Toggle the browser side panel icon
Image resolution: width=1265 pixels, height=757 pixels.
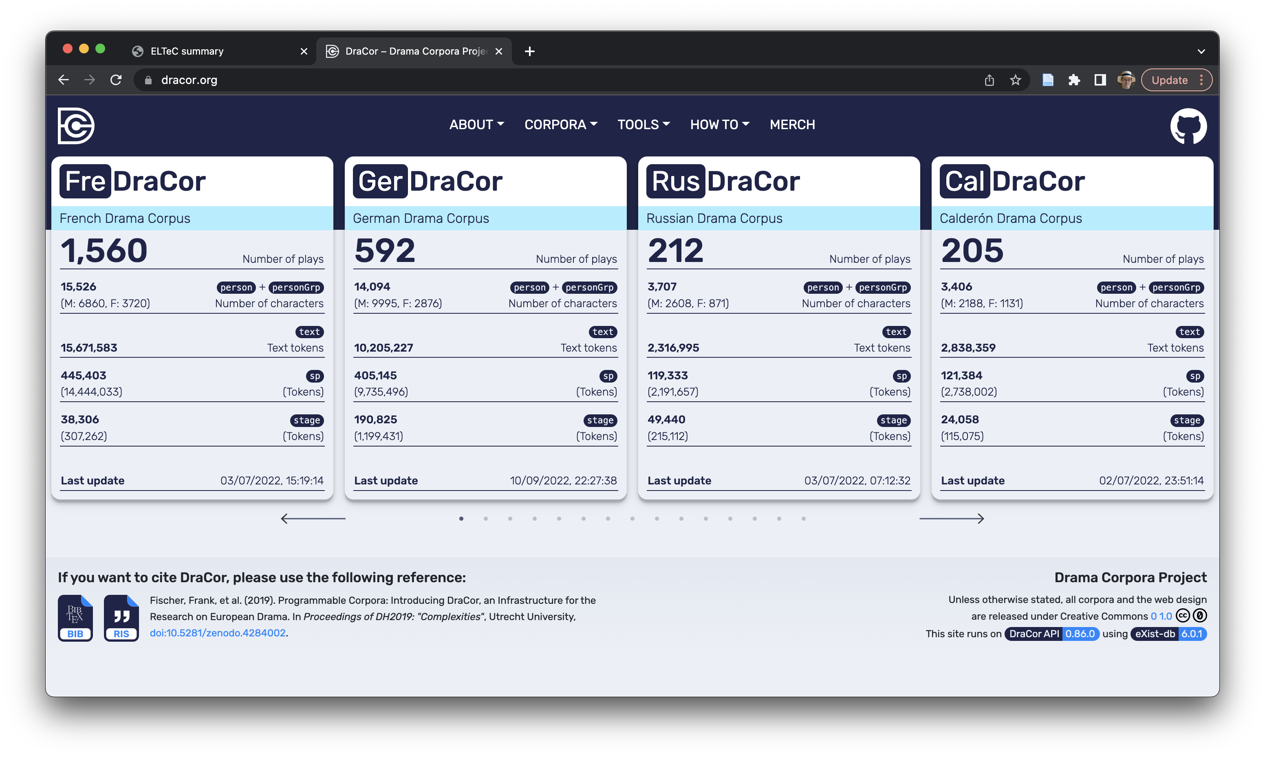1100,80
